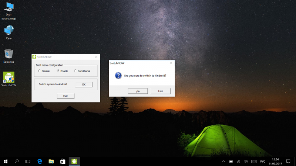This screenshot has height=166, width=296.
Task: Open the Windows Start menu
Action: click(x=6, y=161)
